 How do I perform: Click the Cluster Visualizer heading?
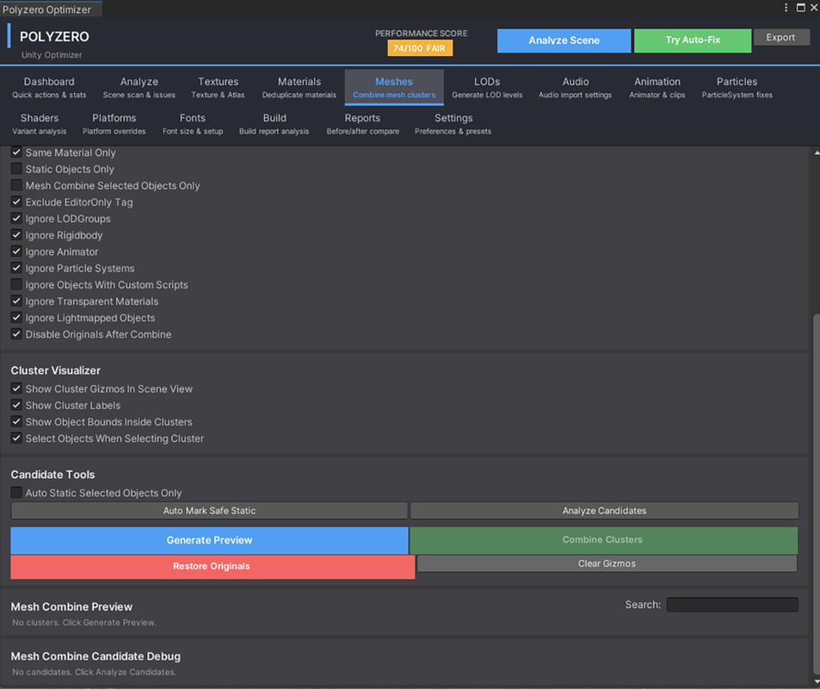(55, 370)
